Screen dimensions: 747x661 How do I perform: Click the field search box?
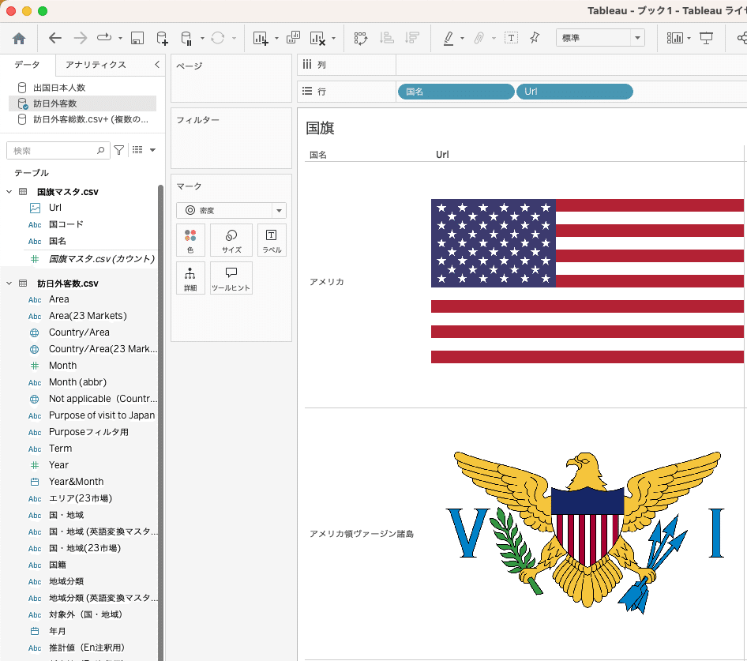pos(58,151)
